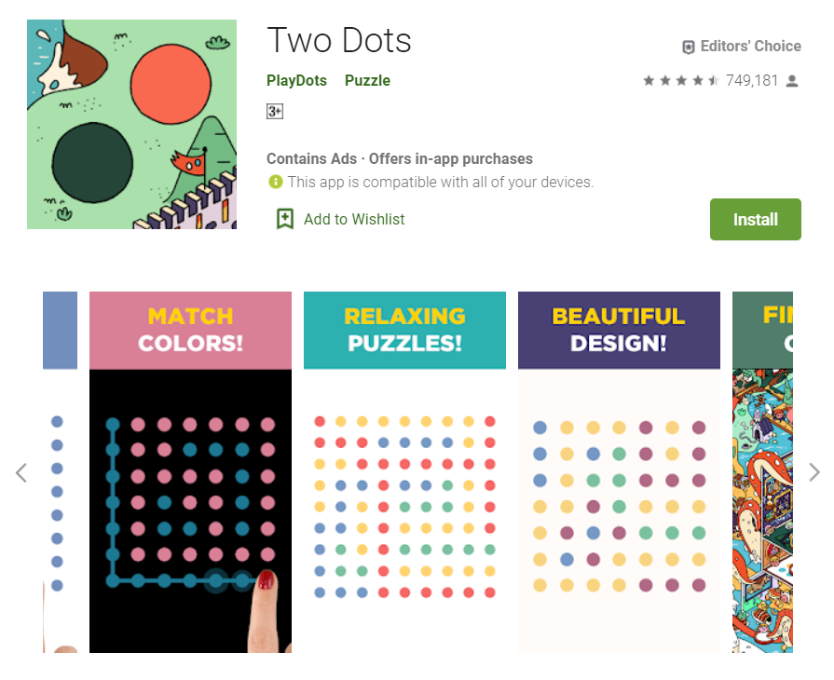The image size is (834, 680).
Task: Go back using the left carousel chevron
Action: pyautogui.click(x=21, y=472)
